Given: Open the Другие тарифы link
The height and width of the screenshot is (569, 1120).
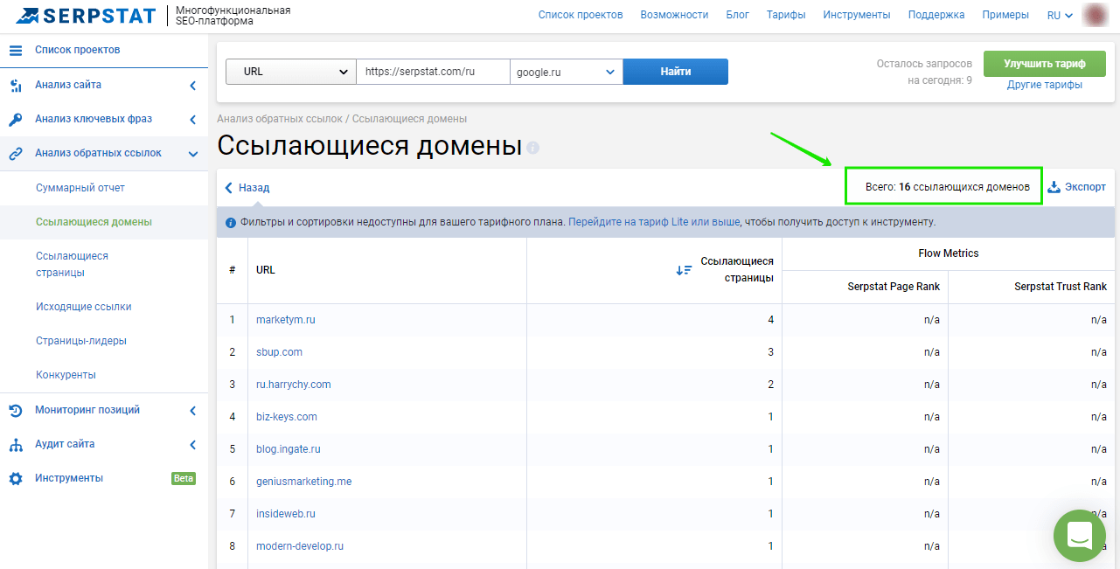Looking at the screenshot, I should pyautogui.click(x=1045, y=85).
